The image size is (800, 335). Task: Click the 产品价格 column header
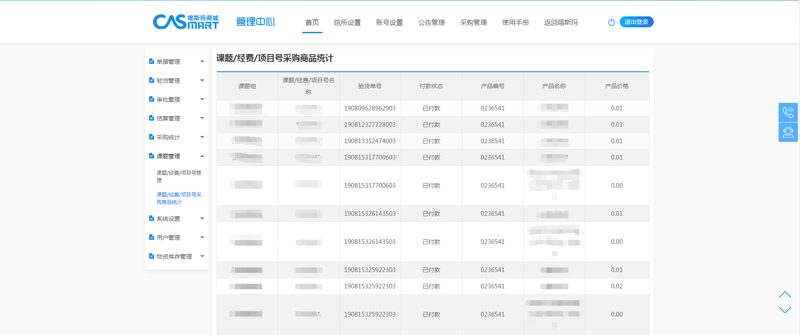point(616,86)
